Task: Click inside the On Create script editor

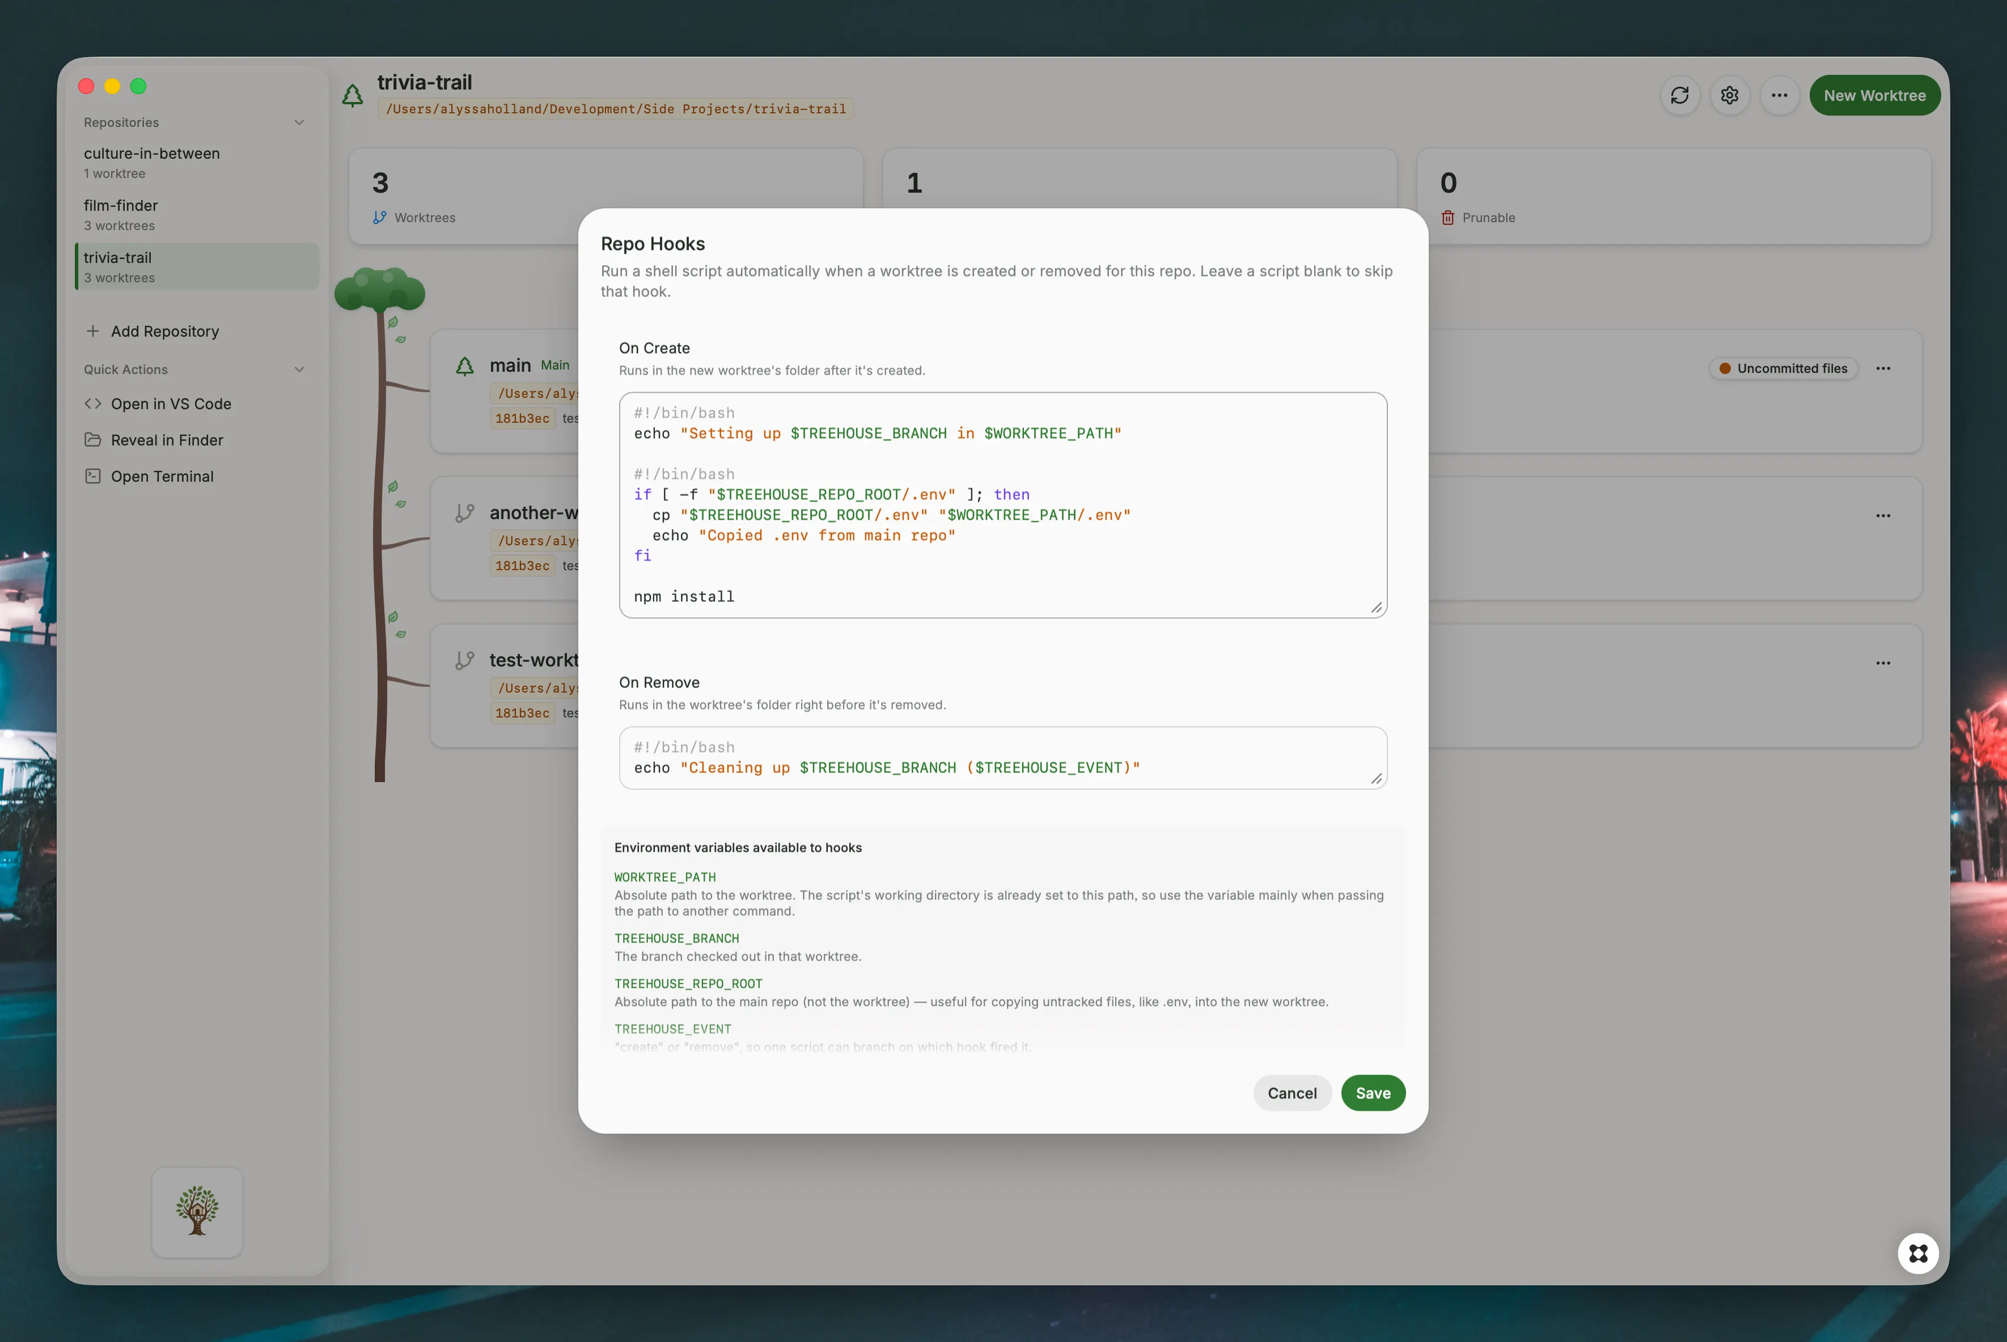Action: [1002, 505]
